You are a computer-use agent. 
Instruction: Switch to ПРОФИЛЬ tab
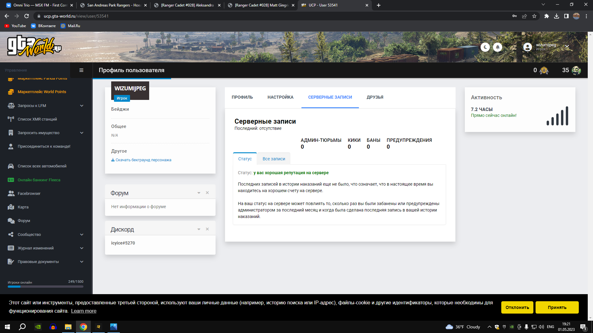click(242, 97)
